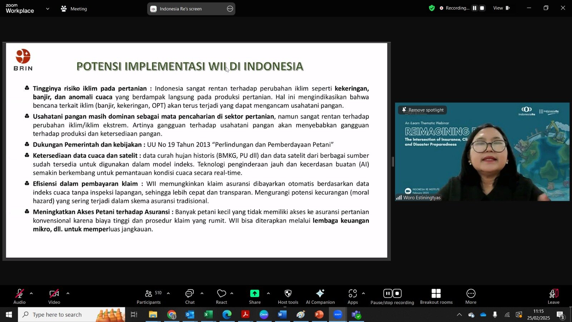Open the Zoom Workplace dropdown arrow
The image size is (572, 322).
coord(48,9)
